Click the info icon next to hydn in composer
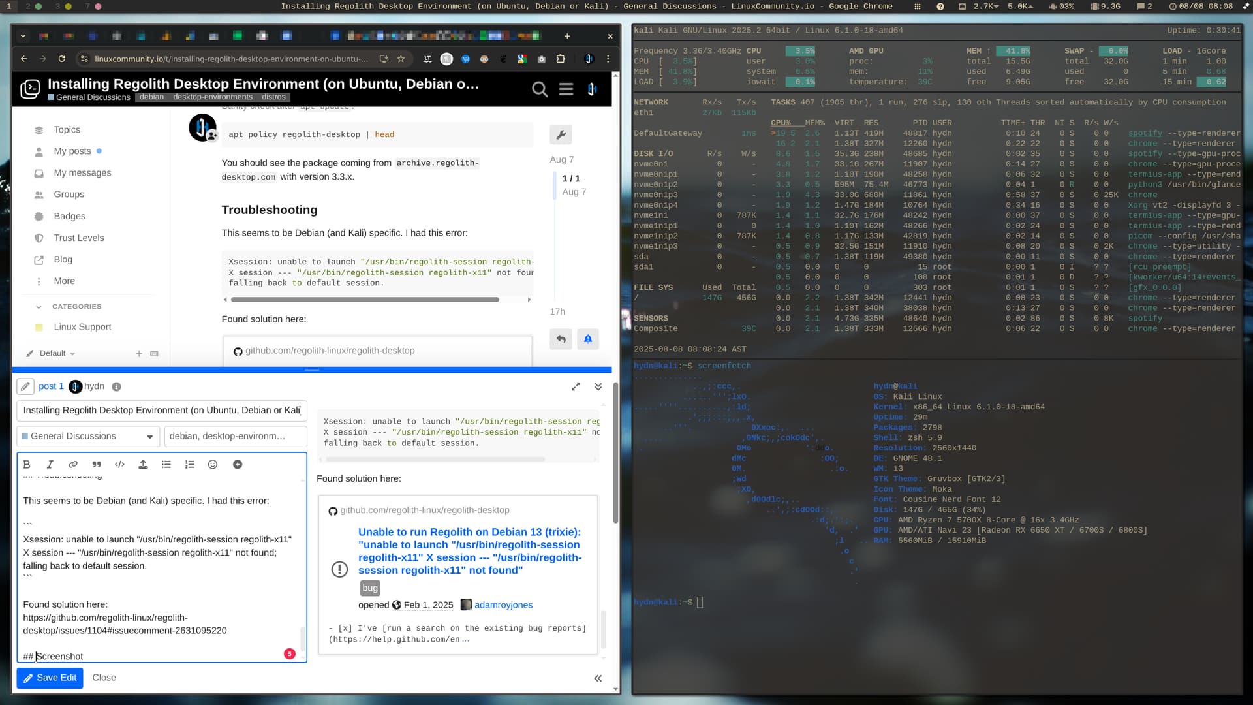Viewport: 1253px width, 705px height. tap(116, 386)
